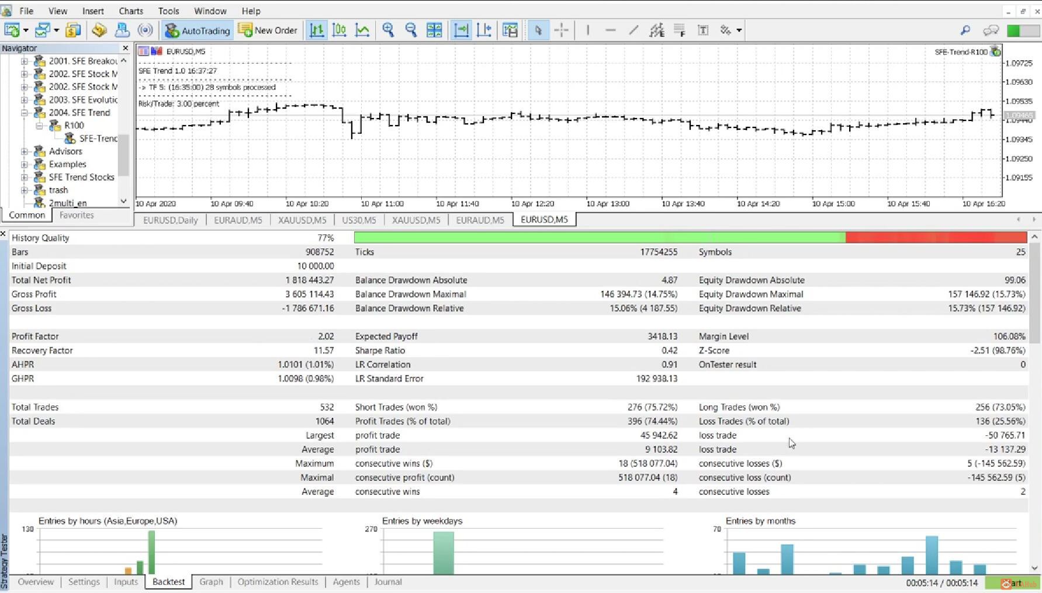Open the Optimization Results tab
This screenshot has height=593, width=1042.
pos(278,582)
